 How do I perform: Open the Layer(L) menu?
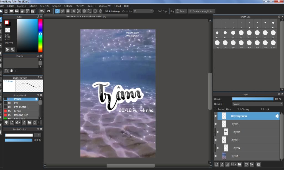coord(21,6)
